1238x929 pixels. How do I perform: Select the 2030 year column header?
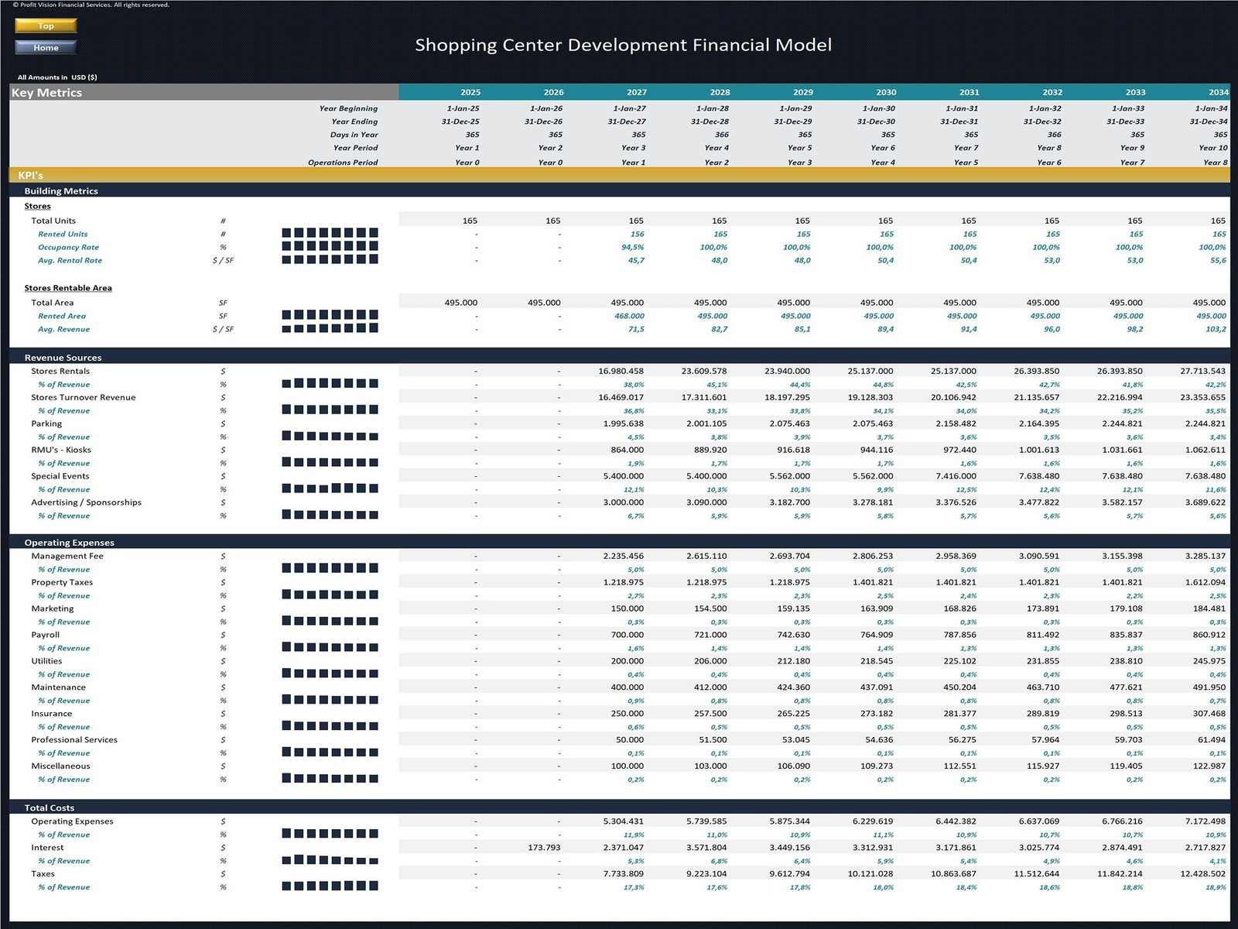click(x=886, y=92)
